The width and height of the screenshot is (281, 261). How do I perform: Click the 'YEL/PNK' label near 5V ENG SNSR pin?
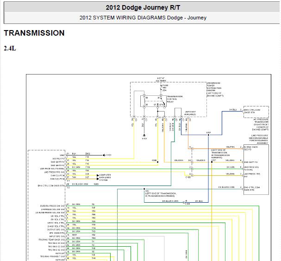[x=230, y=147]
